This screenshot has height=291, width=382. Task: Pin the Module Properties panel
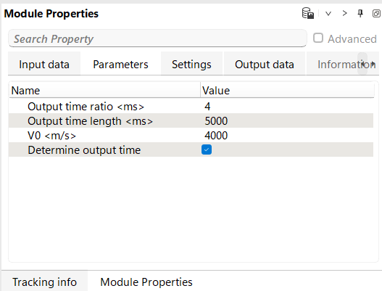(360, 13)
